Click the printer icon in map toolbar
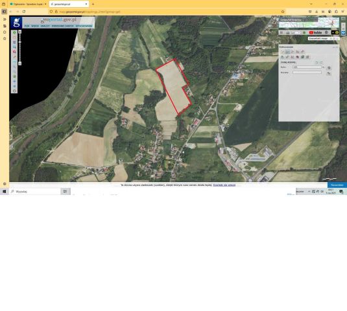This screenshot has height=311, width=347. 287,32
